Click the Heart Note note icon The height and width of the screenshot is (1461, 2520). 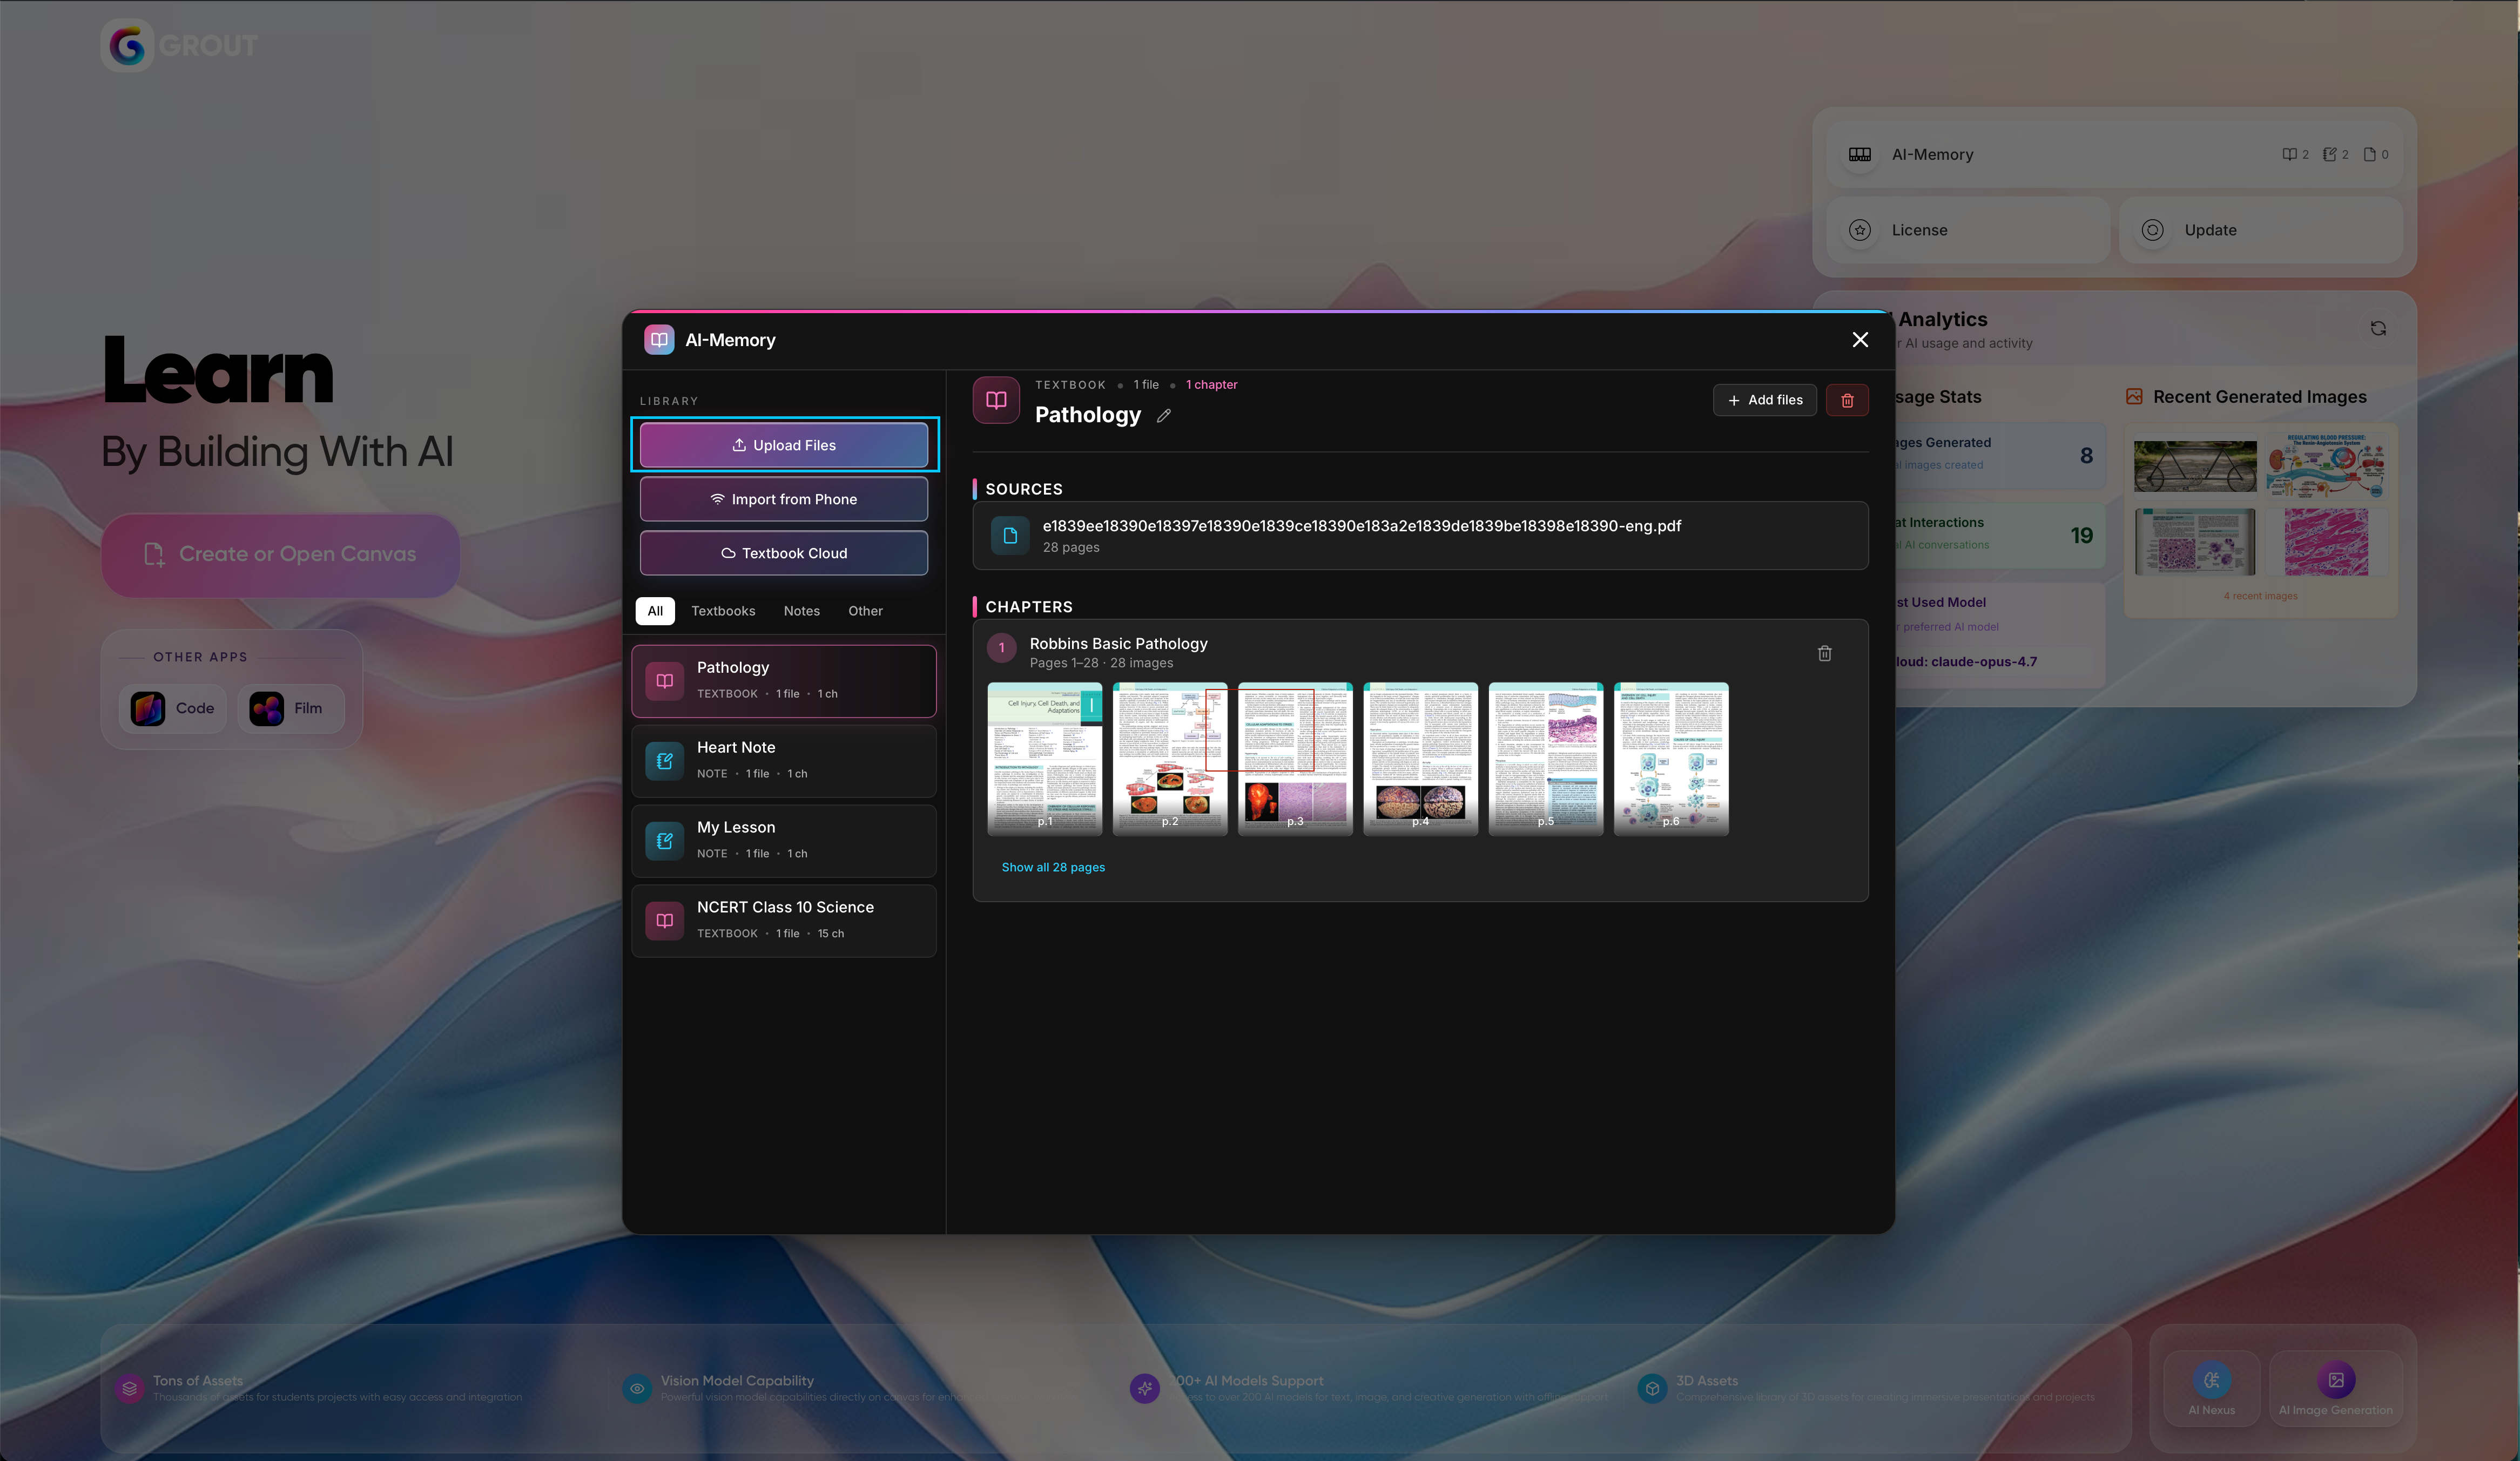click(x=664, y=761)
